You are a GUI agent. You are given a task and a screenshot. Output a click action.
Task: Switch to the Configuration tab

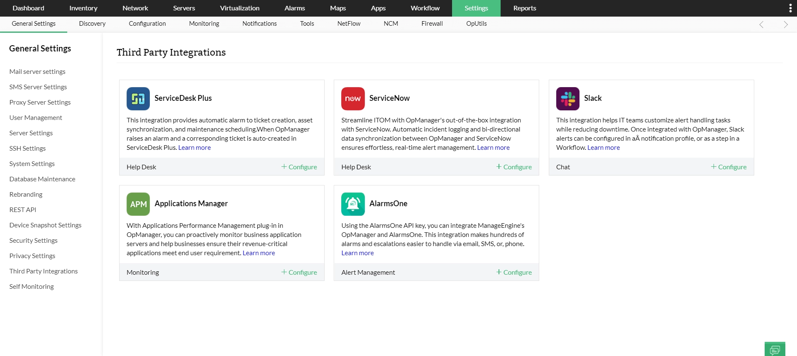click(x=147, y=24)
